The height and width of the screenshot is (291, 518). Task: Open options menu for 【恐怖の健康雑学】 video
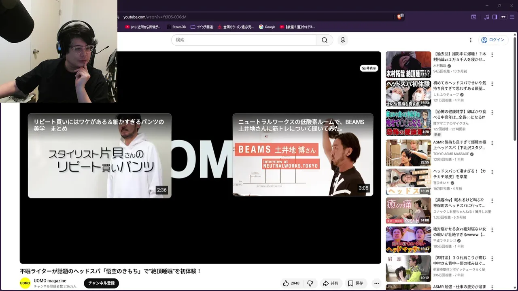click(492, 114)
